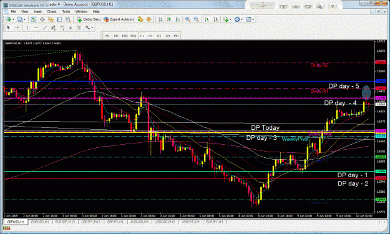The image size is (390, 234).
Task: Toggle chart auto scroll
Action: tap(207, 19)
